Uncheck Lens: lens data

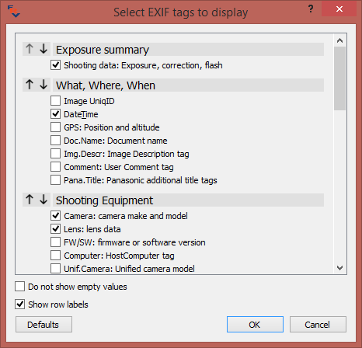pyautogui.click(x=56, y=229)
